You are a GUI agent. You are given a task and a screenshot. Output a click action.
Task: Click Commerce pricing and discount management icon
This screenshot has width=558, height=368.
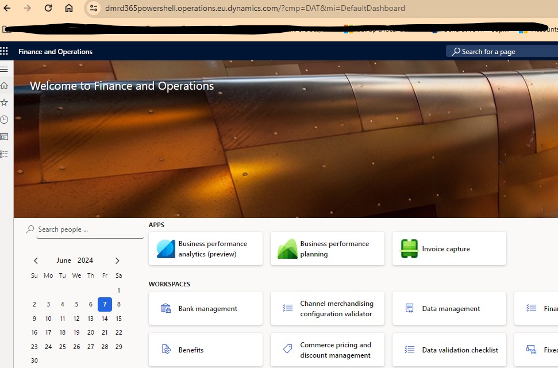(287, 349)
